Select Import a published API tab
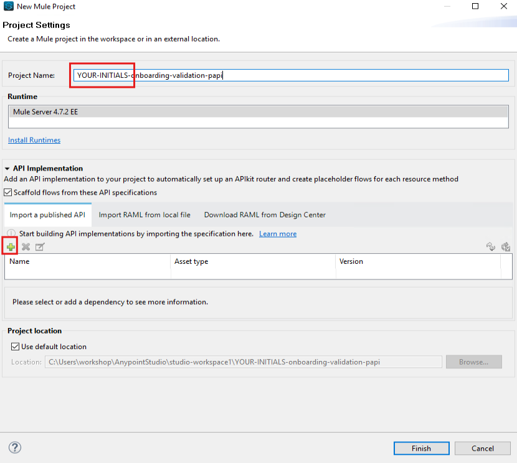517x463 pixels. pyautogui.click(x=47, y=215)
